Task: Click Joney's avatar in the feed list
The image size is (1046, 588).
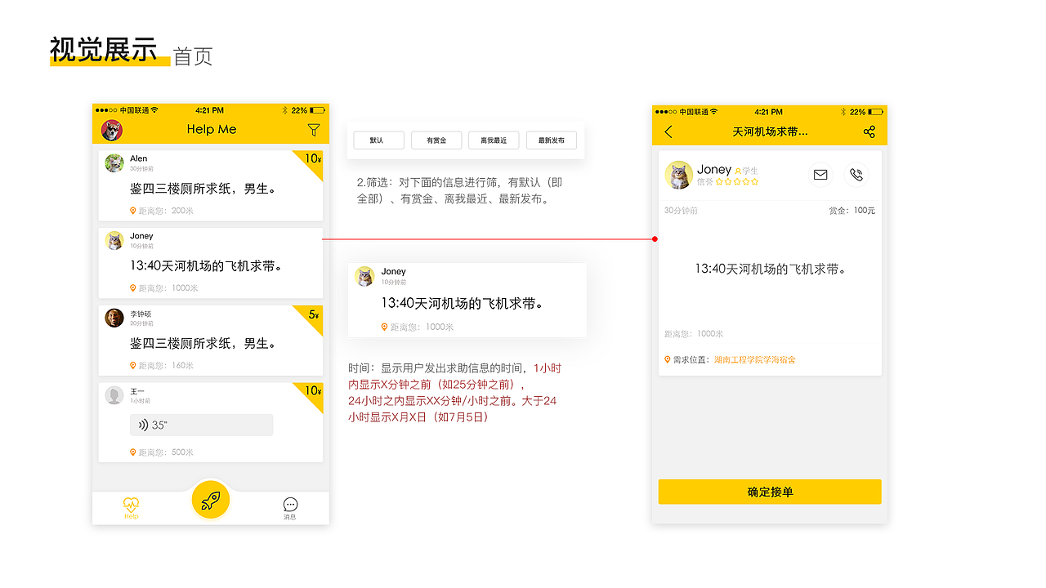Action: (x=114, y=240)
